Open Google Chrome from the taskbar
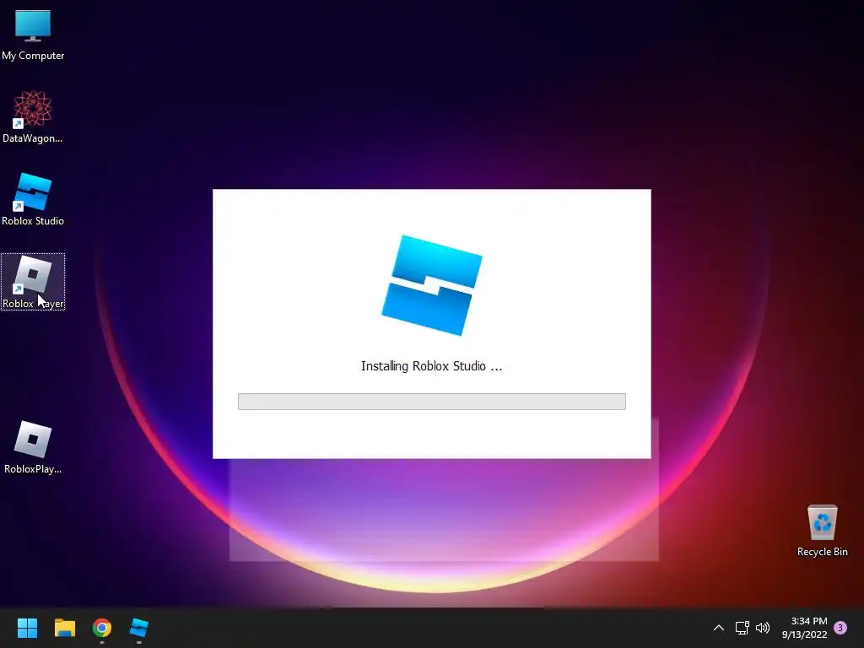This screenshot has width=864, height=648. [x=102, y=628]
